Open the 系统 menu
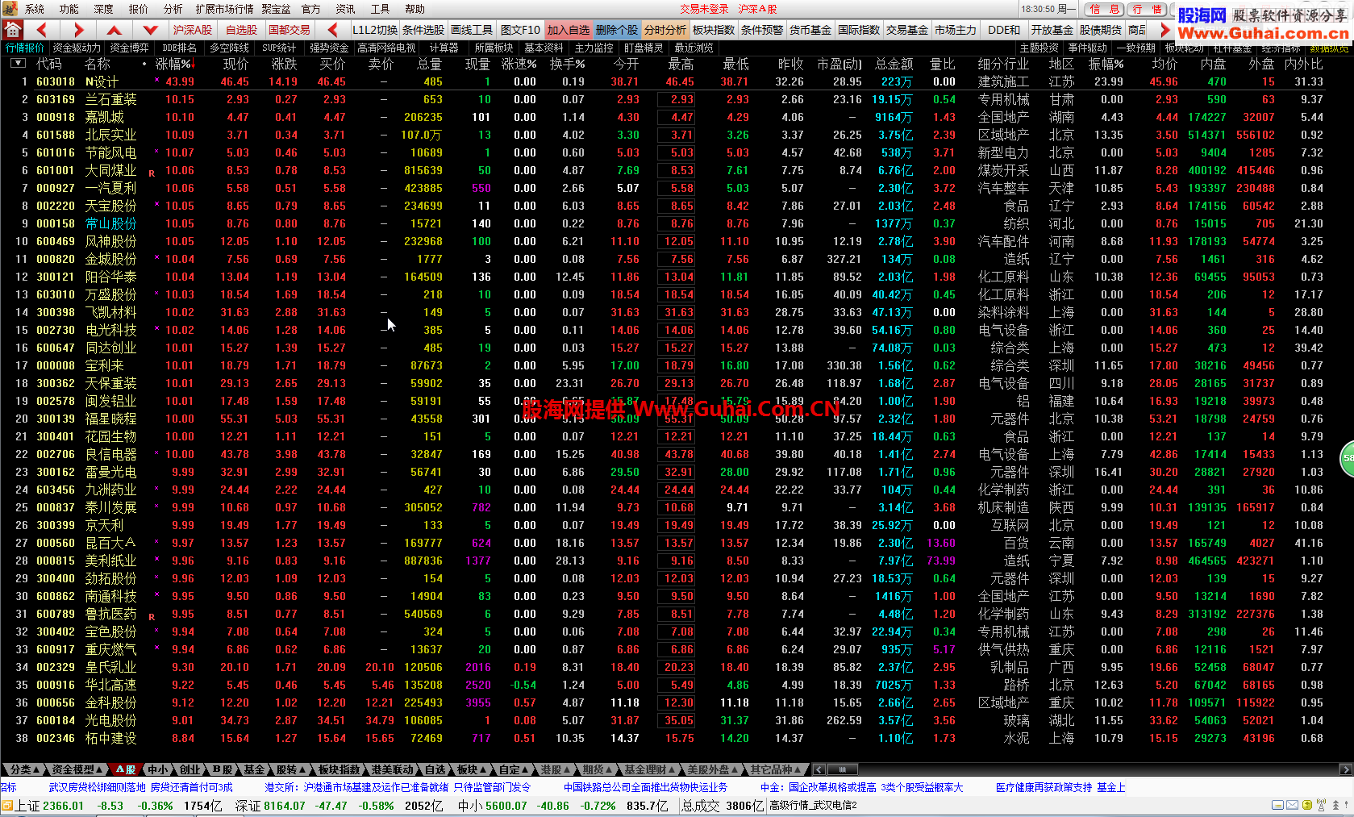Viewport: 1354px width, 817px height. click(x=35, y=9)
